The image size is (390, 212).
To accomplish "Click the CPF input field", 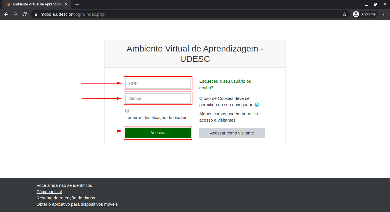I will [x=158, y=84].
